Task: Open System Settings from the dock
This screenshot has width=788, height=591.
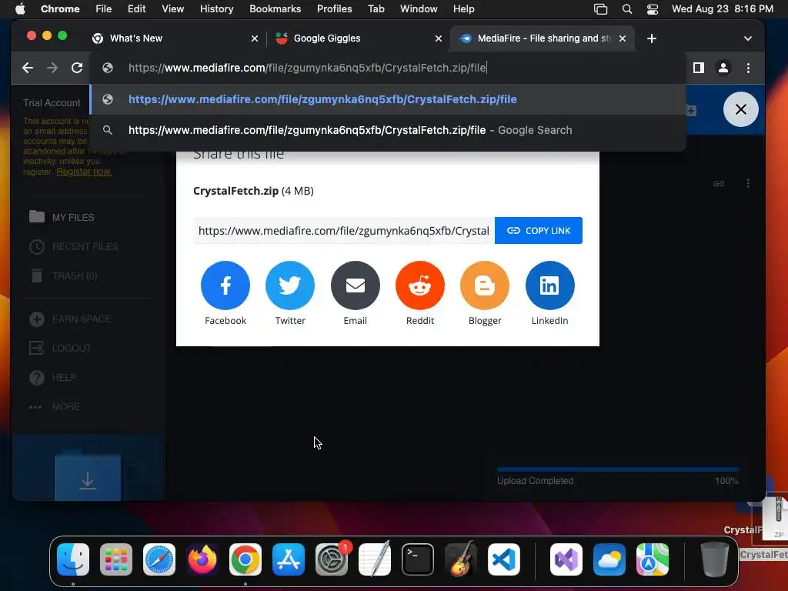Action: (x=332, y=559)
